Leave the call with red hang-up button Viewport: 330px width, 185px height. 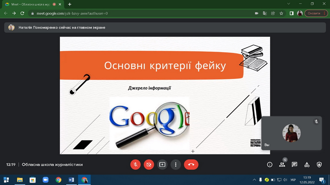(x=191, y=165)
